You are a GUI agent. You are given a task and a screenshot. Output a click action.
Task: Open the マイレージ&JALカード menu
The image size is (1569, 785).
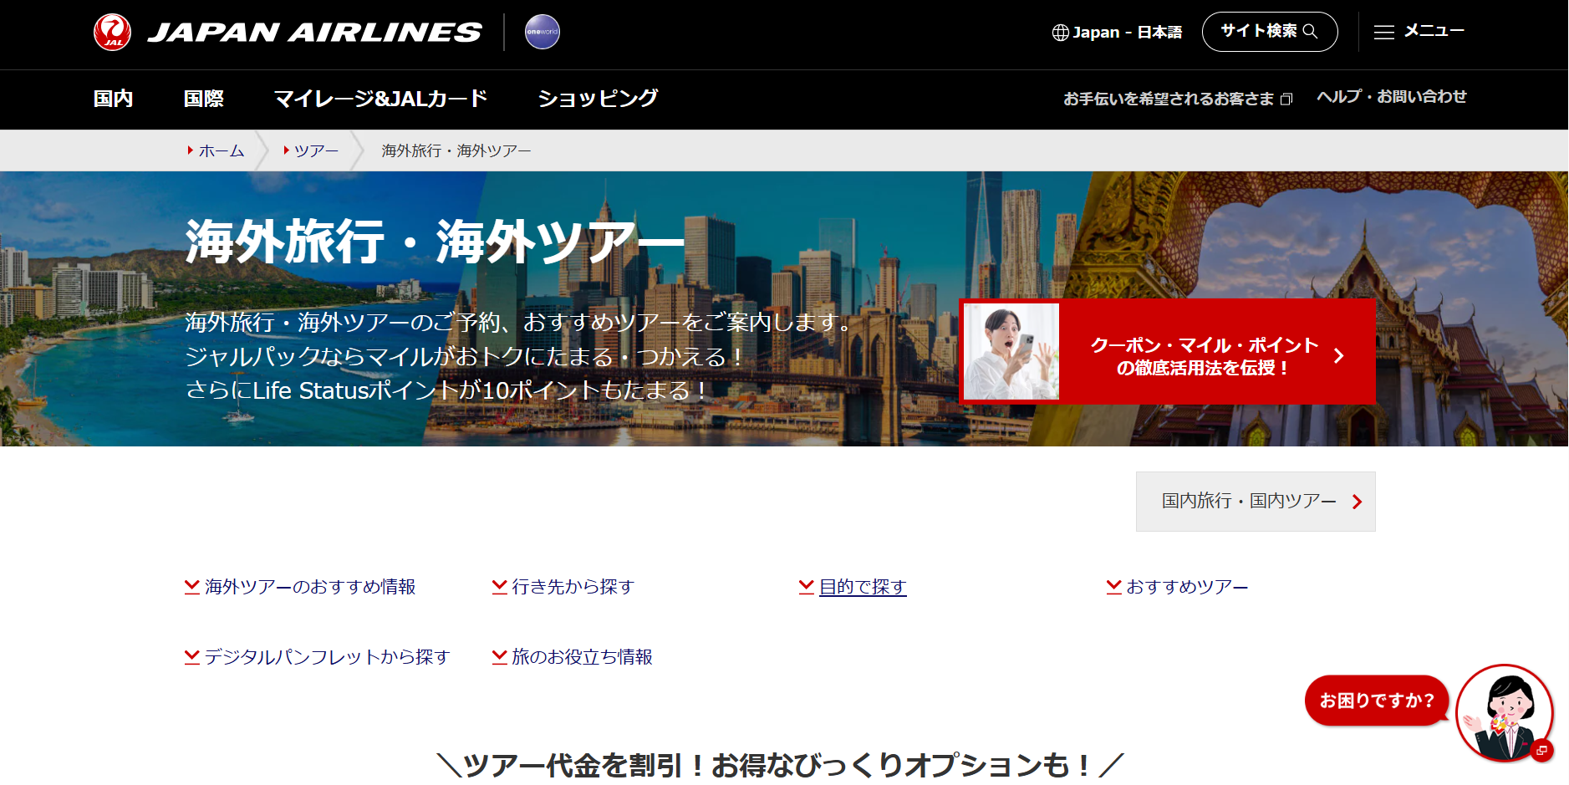click(380, 99)
